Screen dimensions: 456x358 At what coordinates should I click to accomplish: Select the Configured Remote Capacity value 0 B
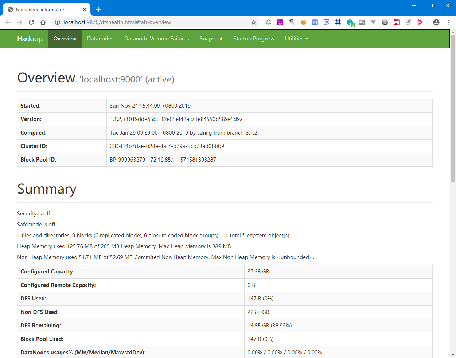[x=251, y=285]
